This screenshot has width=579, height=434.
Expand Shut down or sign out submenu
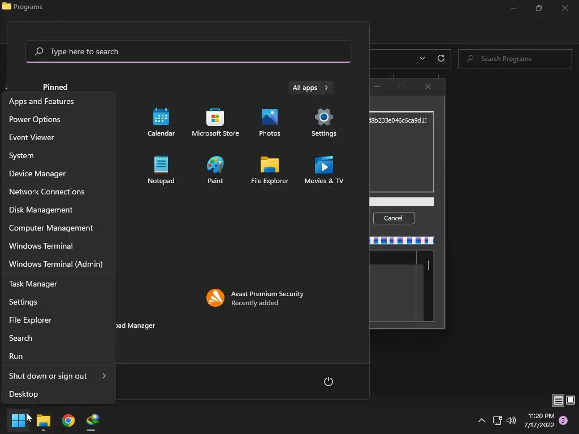58,376
